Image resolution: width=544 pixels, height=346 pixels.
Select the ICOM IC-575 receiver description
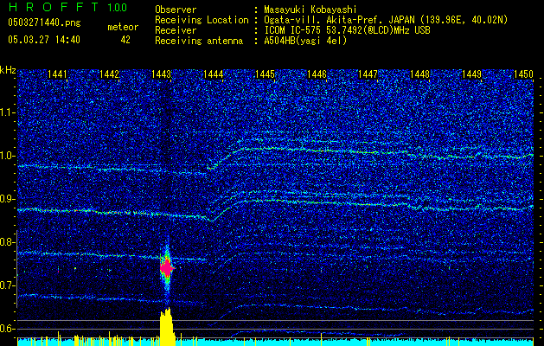pyautogui.click(x=347, y=30)
